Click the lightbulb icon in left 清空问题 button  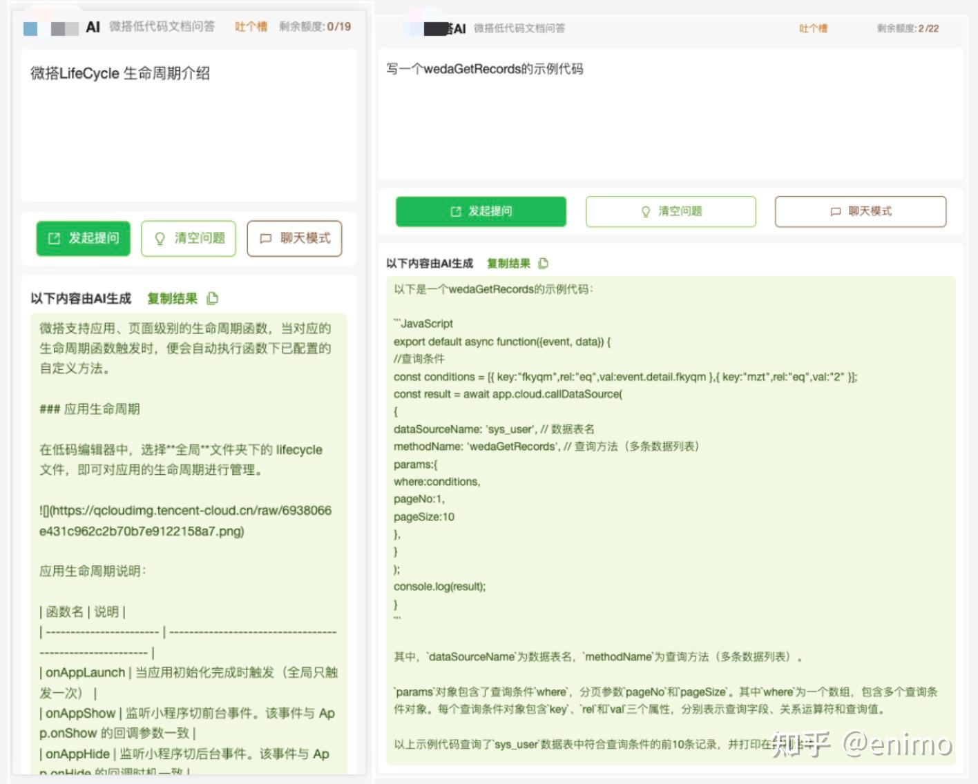click(160, 239)
